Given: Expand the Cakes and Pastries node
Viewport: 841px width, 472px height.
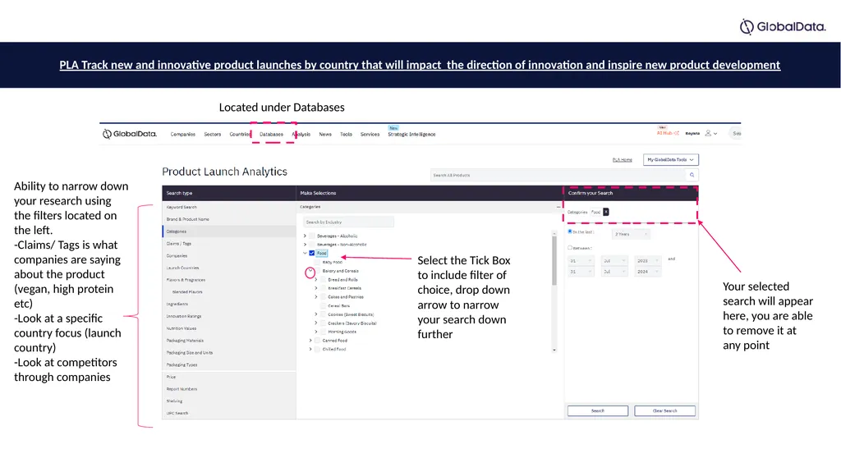Looking at the screenshot, I should [x=316, y=296].
